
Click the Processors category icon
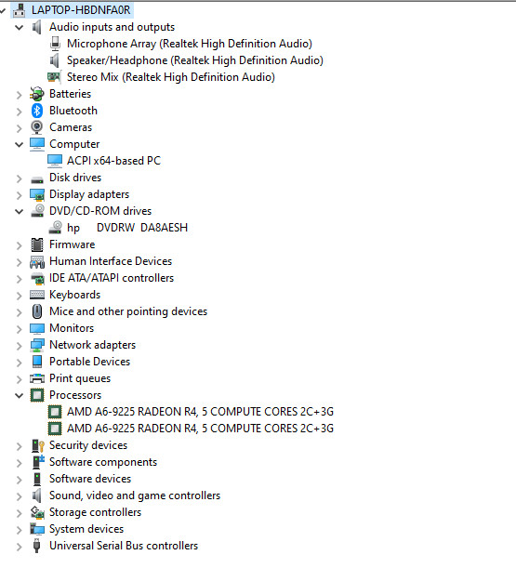click(x=37, y=395)
